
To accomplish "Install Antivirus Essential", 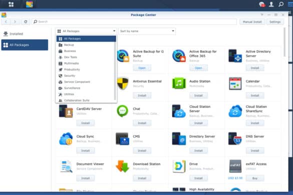I will 142,95.
